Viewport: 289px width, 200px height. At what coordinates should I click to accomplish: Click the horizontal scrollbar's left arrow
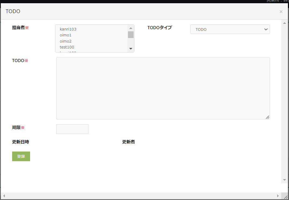[x=4, y=196]
